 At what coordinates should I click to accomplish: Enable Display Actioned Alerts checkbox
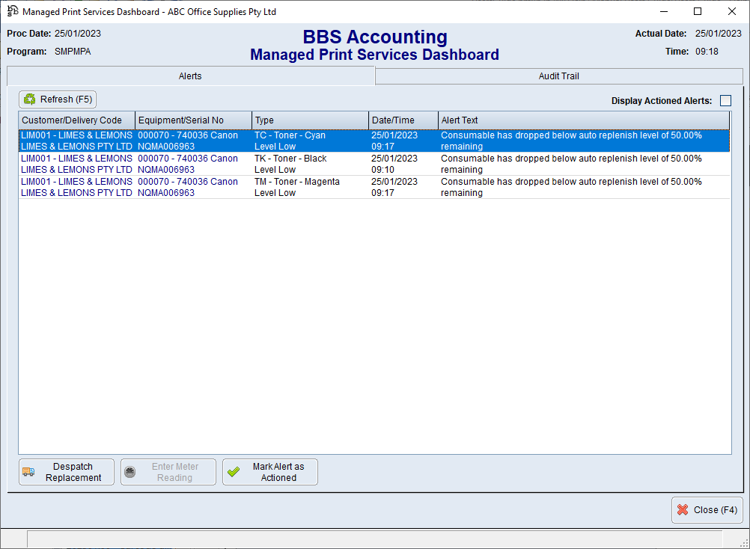pyautogui.click(x=725, y=101)
